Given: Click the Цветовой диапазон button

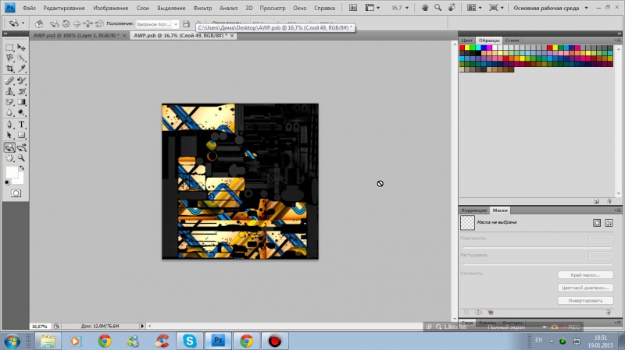Looking at the screenshot, I should click(585, 288).
